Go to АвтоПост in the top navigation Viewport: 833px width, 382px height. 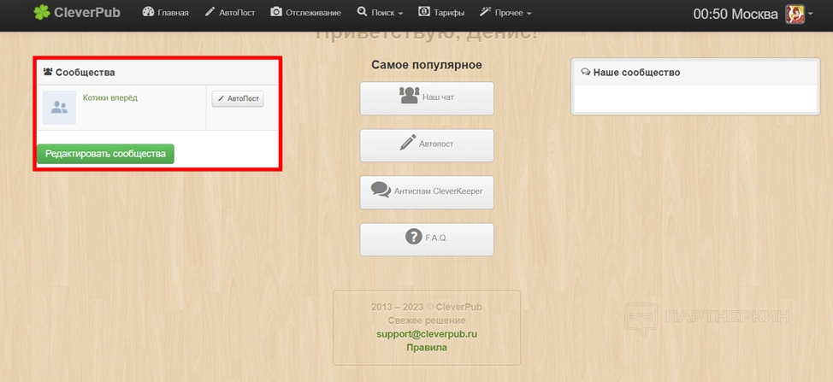point(230,12)
